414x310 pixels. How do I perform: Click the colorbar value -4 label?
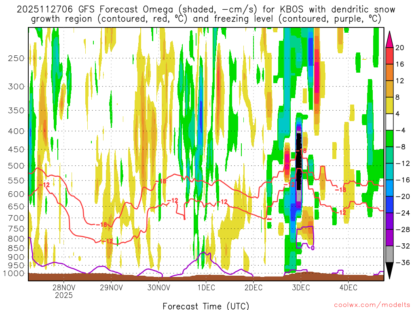(x=400, y=130)
